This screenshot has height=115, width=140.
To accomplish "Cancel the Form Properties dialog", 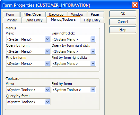I will (123, 22).
